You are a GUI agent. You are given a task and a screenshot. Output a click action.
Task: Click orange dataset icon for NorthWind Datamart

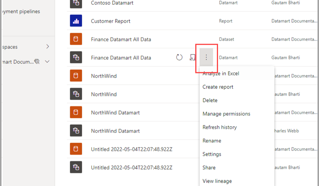tap(76, 112)
